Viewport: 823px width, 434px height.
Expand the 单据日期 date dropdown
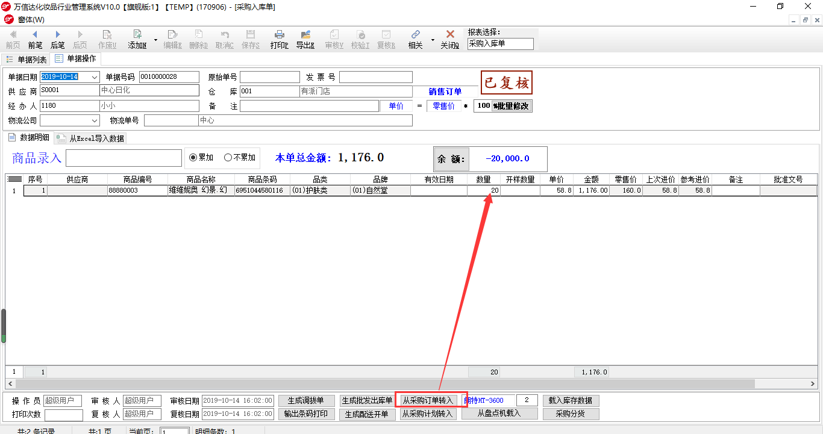[95, 77]
